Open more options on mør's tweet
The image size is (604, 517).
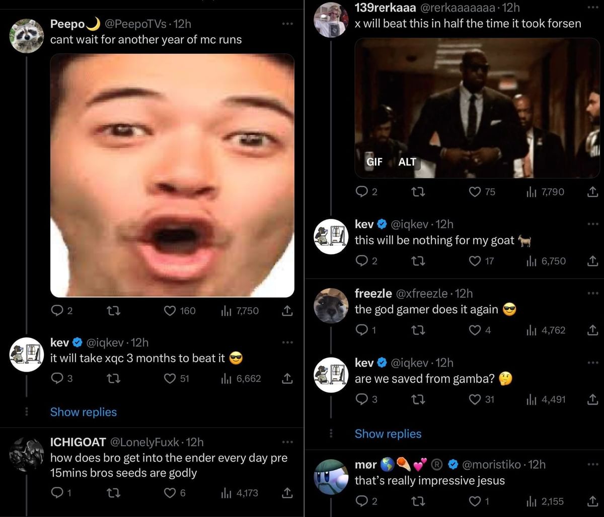(x=593, y=464)
